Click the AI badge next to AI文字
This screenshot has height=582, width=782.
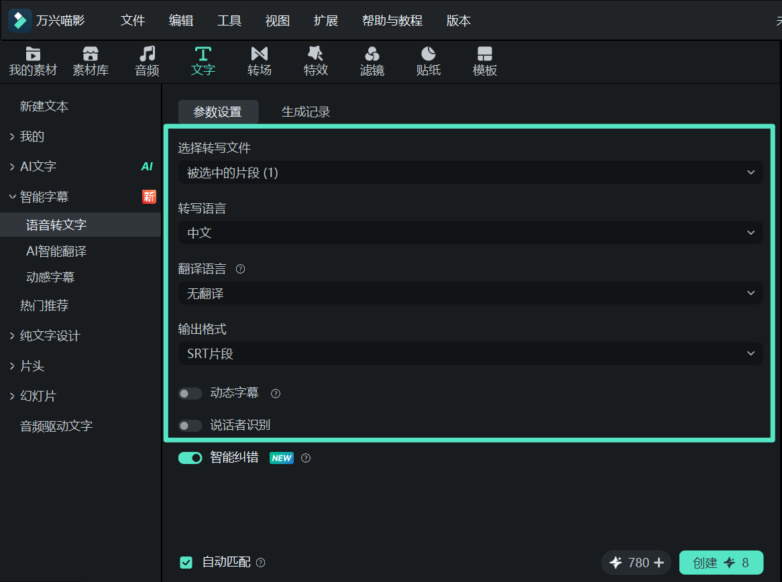(x=147, y=166)
